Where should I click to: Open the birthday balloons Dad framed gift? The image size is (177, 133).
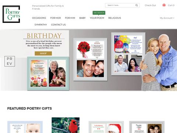click(x=128, y=54)
